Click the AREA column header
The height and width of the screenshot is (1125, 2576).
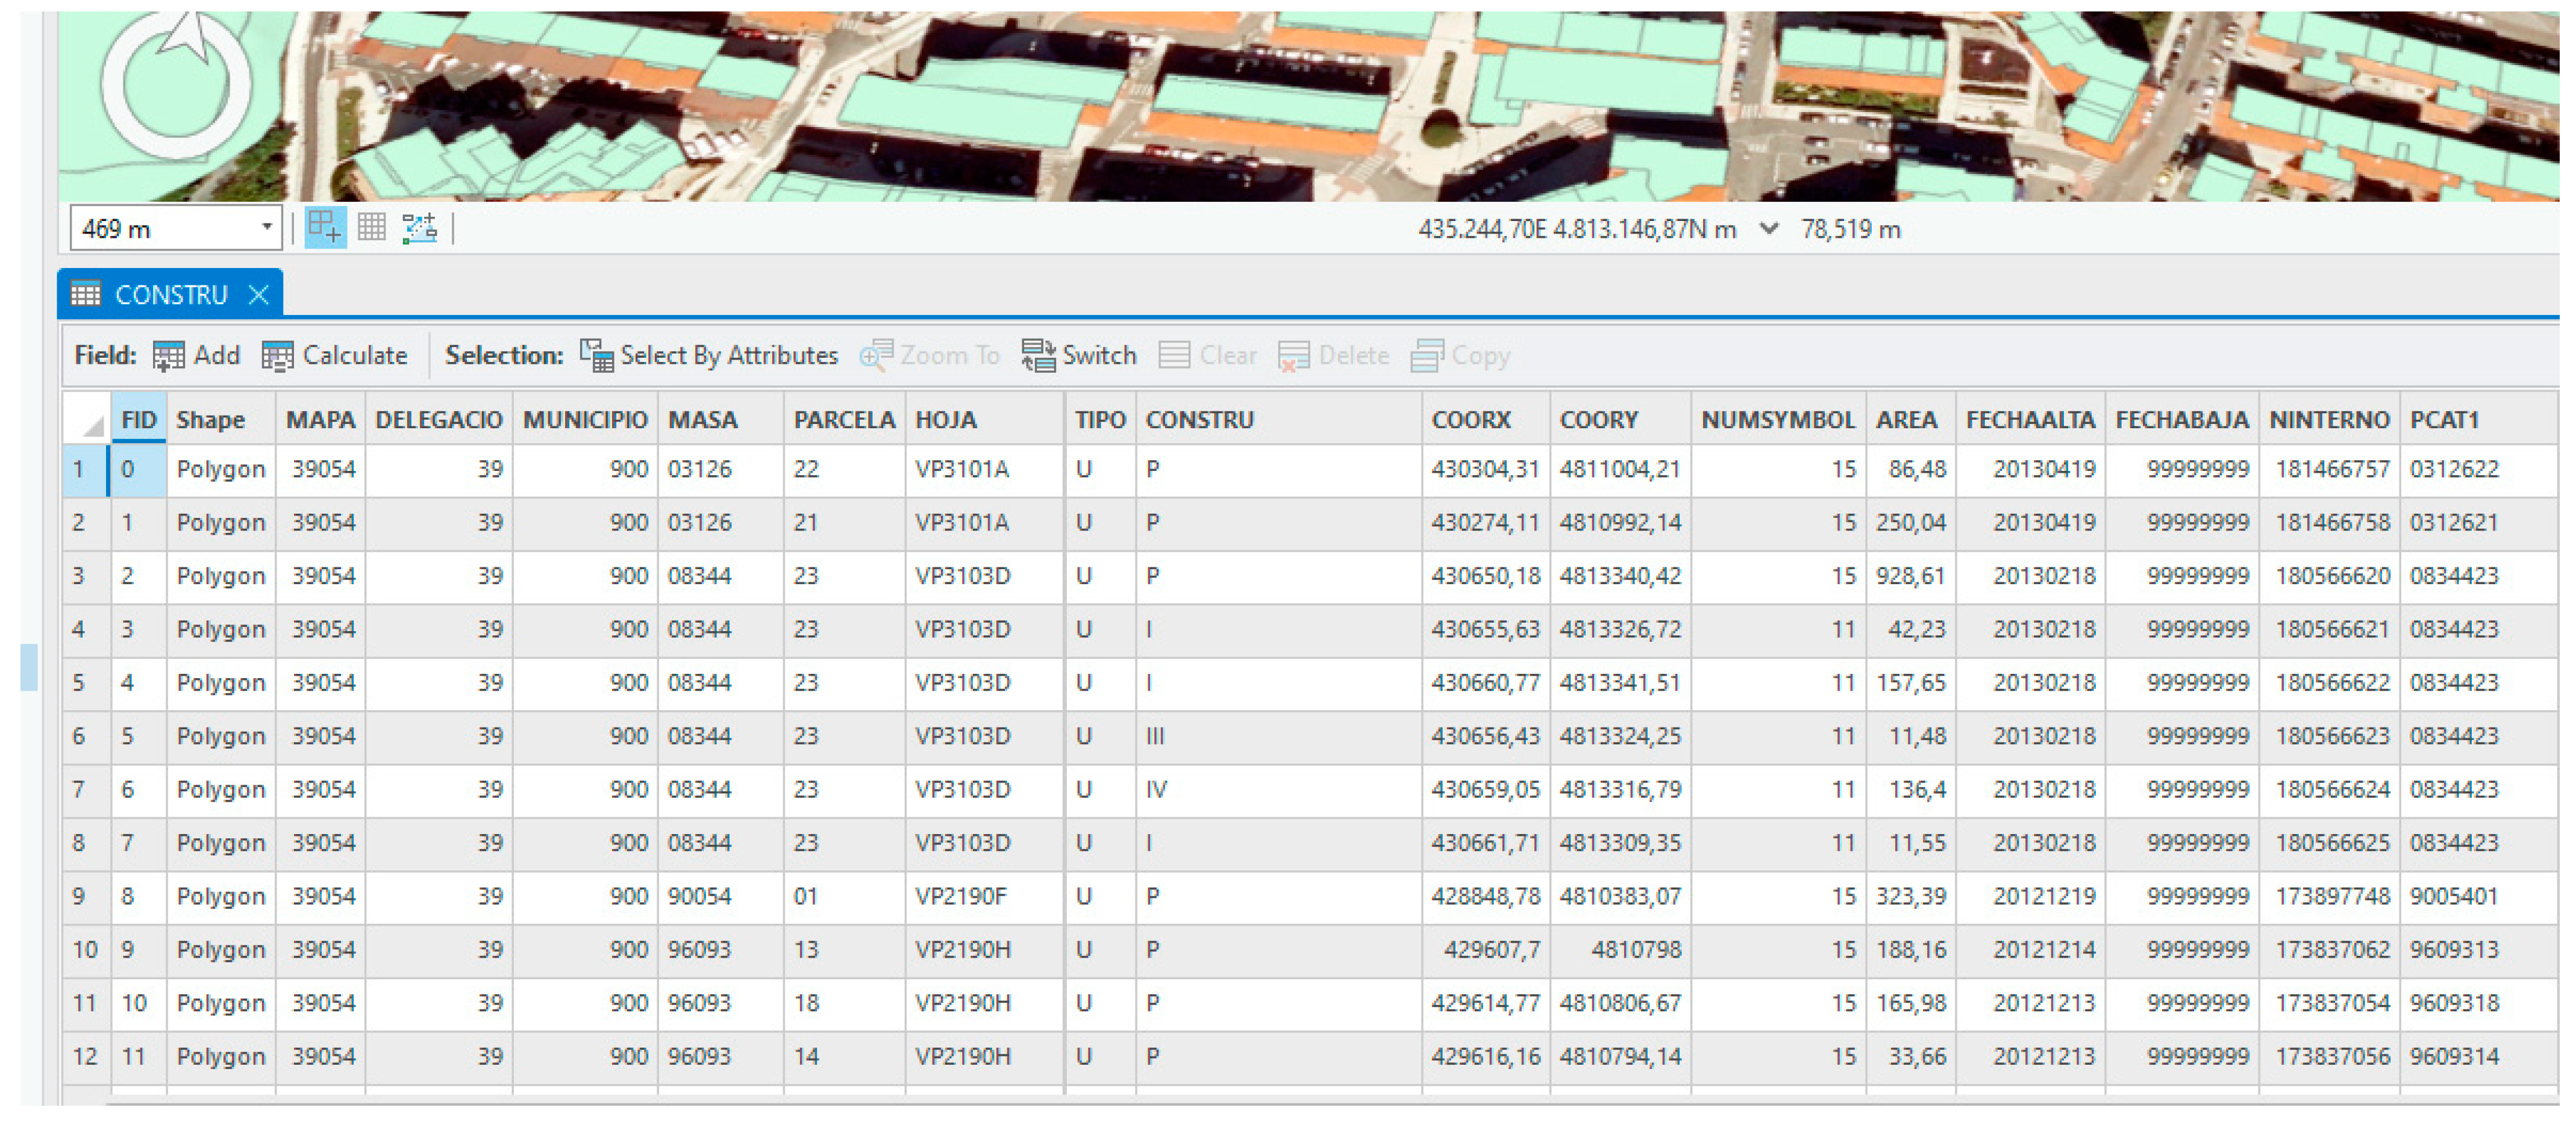[1906, 420]
